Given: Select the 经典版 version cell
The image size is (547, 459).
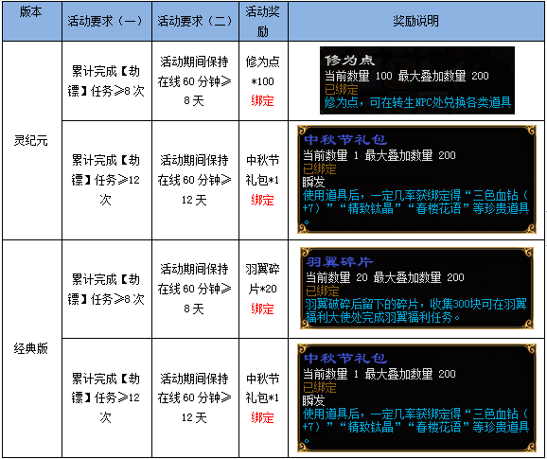Looking at the screenshot, I should [32, 349].
